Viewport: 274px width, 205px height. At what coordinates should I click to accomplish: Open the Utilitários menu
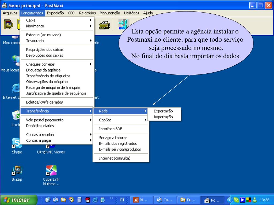point(132,13)
